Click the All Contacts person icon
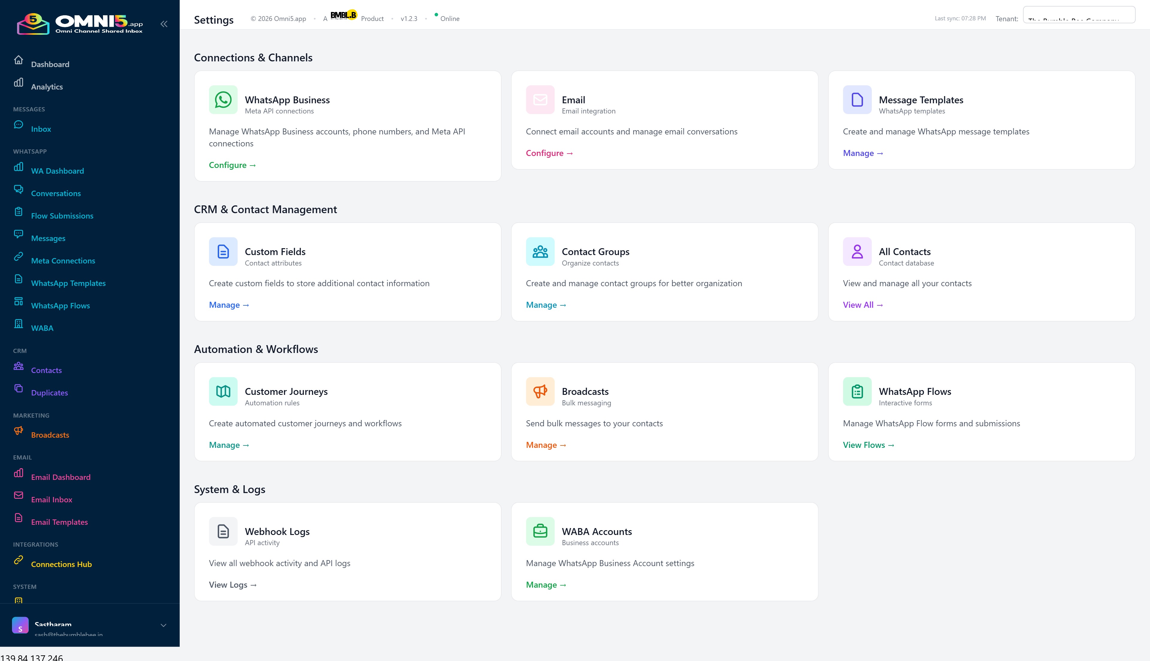The height and width of the screenshot is (661, 1150). coord(857,251)
